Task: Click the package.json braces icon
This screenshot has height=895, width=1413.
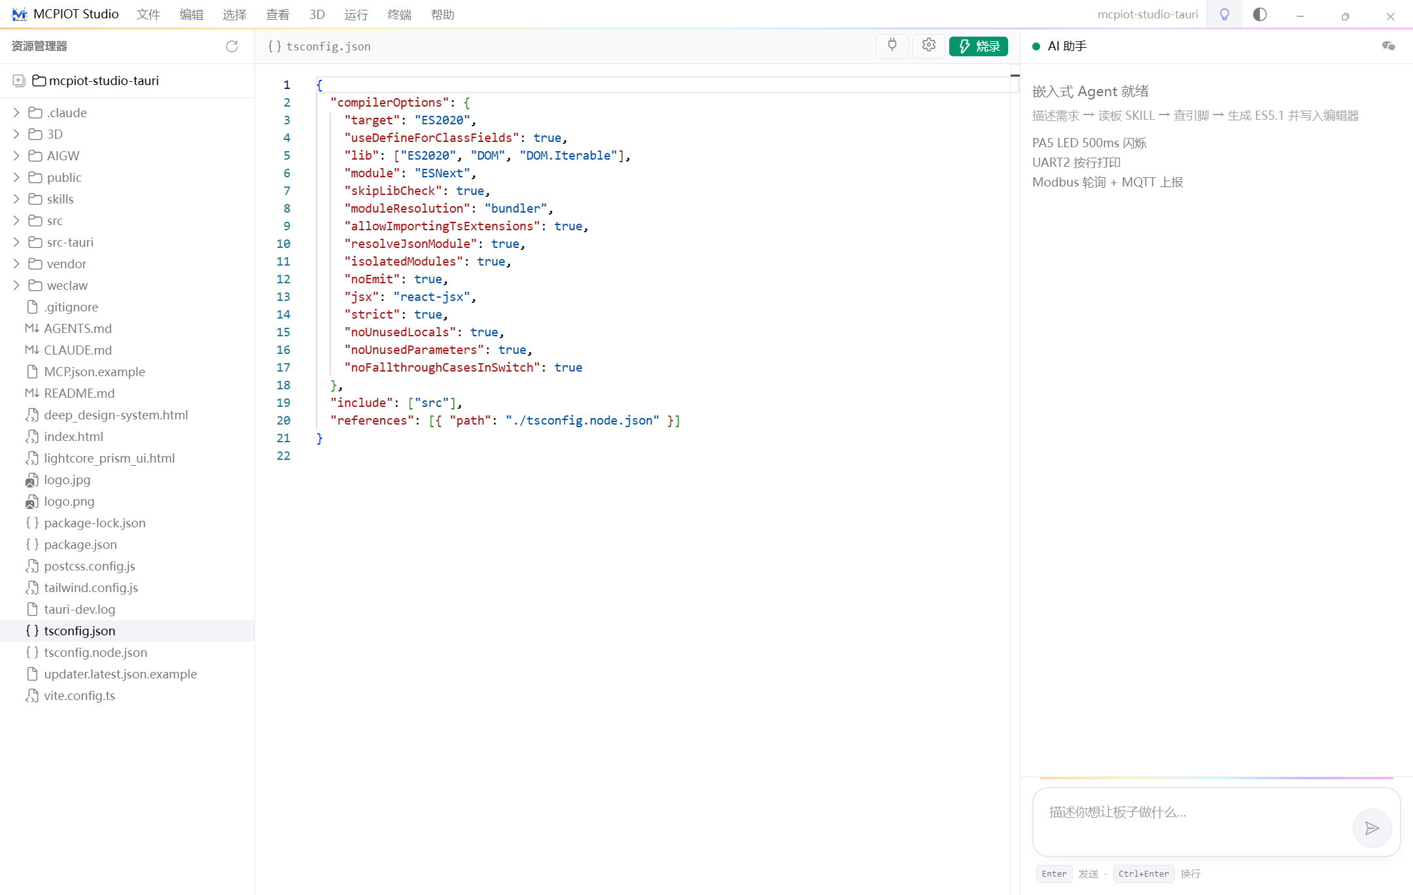Action: coord(32,544)
